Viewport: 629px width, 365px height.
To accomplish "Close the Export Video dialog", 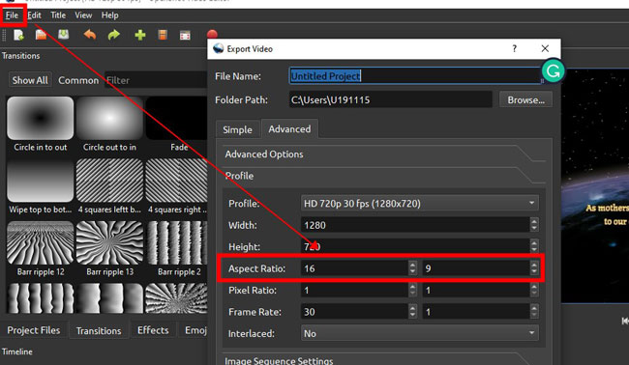I will (x=545, y=48).
